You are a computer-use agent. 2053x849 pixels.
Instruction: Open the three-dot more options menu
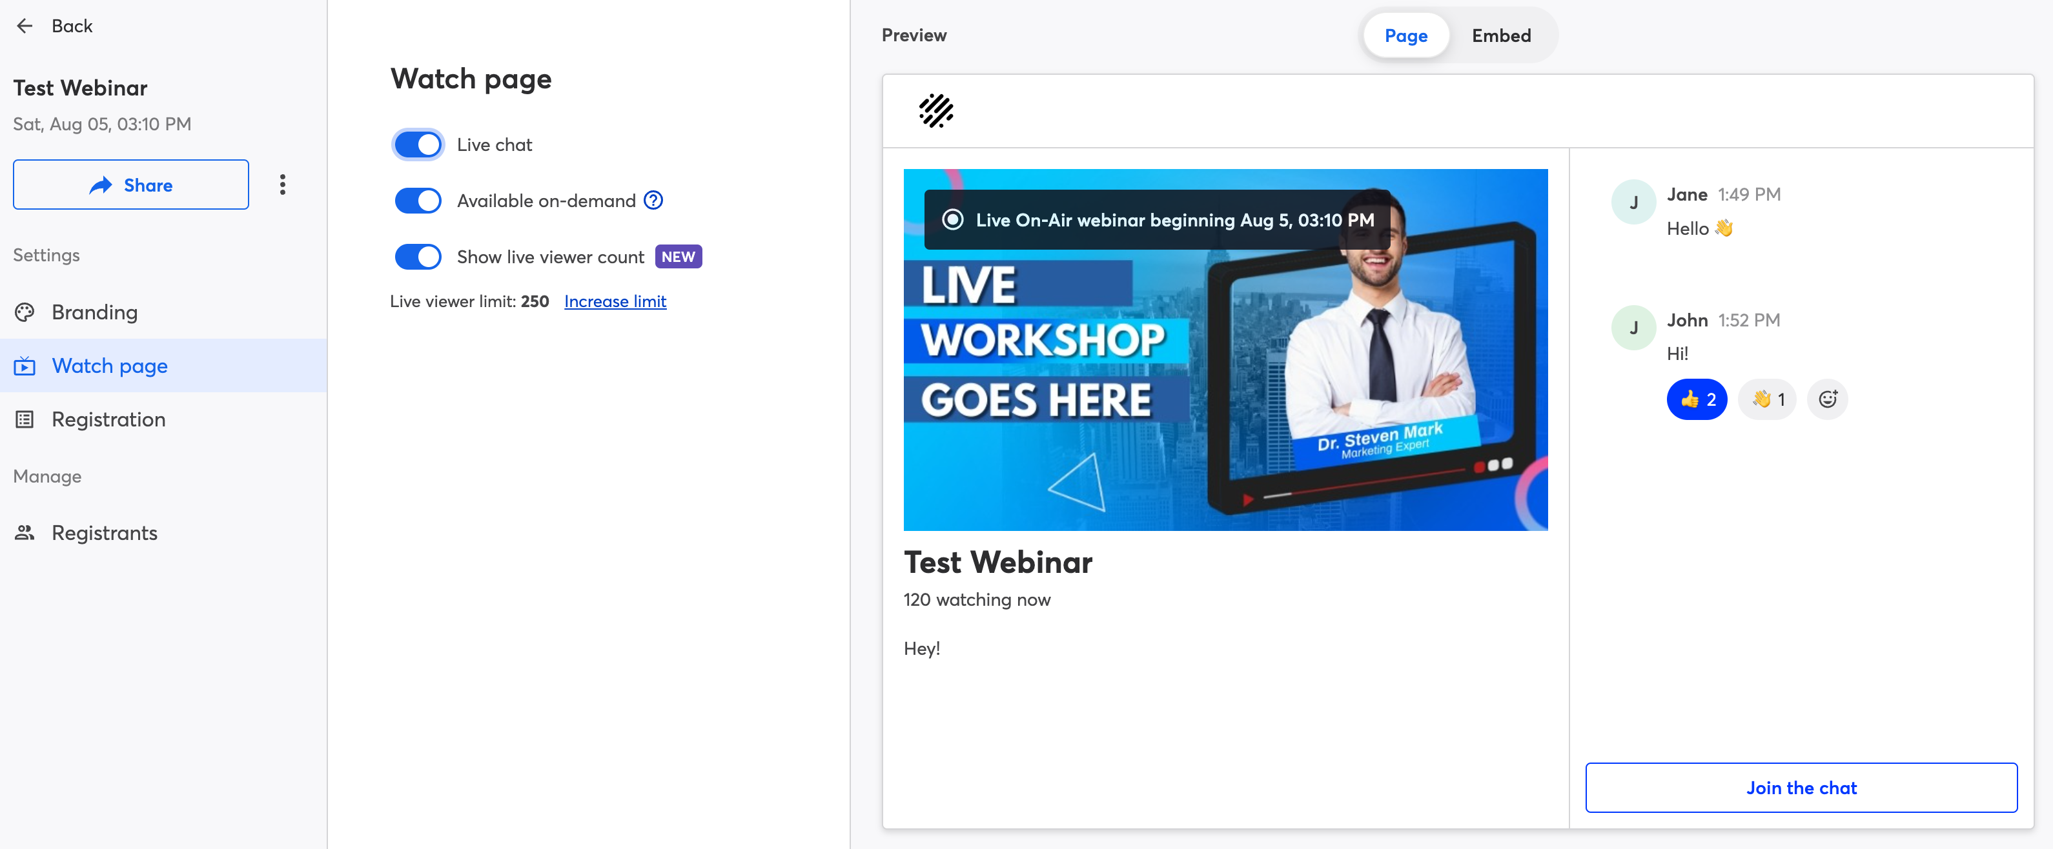point(282,185)
